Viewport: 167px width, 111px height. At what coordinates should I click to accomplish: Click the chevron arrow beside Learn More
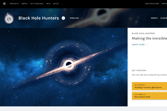[147, 45]
